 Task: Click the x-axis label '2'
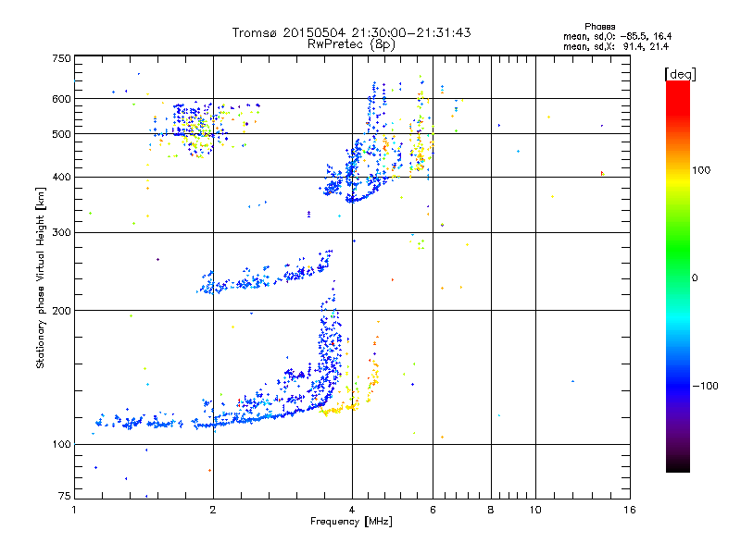pos(213,510)
